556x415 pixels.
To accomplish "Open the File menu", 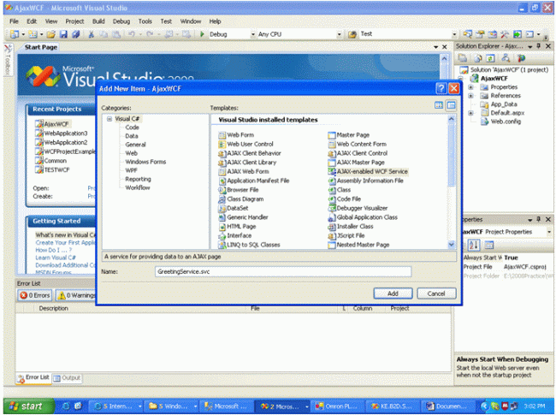I will (x=15, y=21).
